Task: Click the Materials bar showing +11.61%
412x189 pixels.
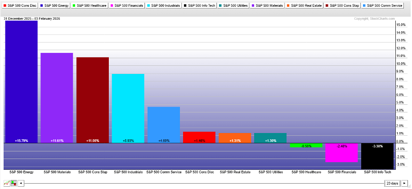Action: pyautogui.click(x=57, y=98)
